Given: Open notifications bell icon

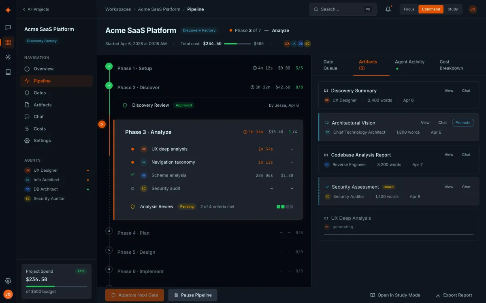Looking at the screenshot, I should click(388, 9).
